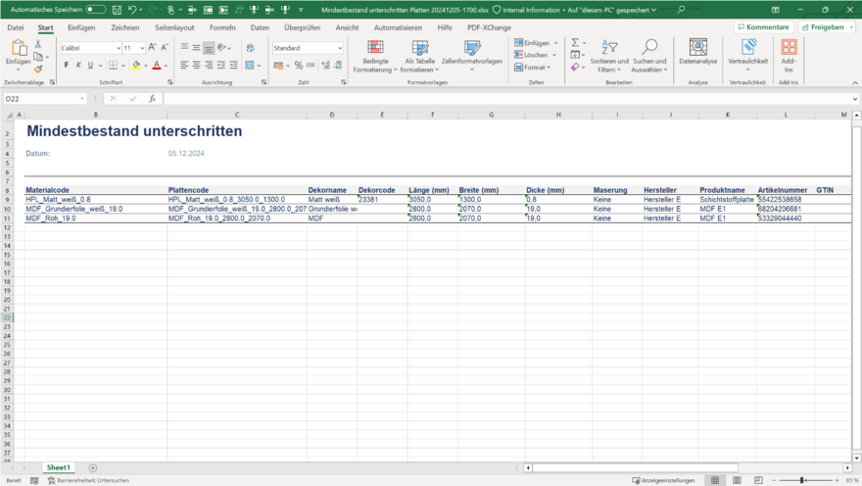The width and height of the screenshot is (862, 486).
Task: Decrease font size with smaller A icon
Action: (164, 48)
